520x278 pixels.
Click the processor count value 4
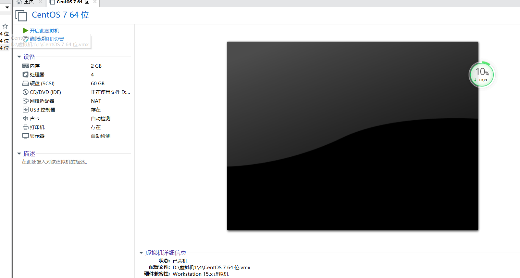coord(92,74)
